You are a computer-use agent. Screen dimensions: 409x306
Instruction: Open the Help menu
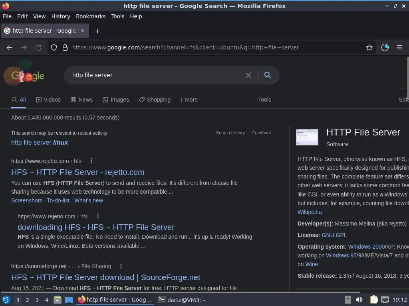(x=136, y=16)
